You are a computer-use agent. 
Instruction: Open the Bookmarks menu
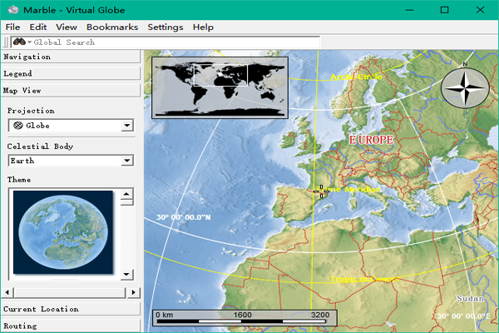112,27
